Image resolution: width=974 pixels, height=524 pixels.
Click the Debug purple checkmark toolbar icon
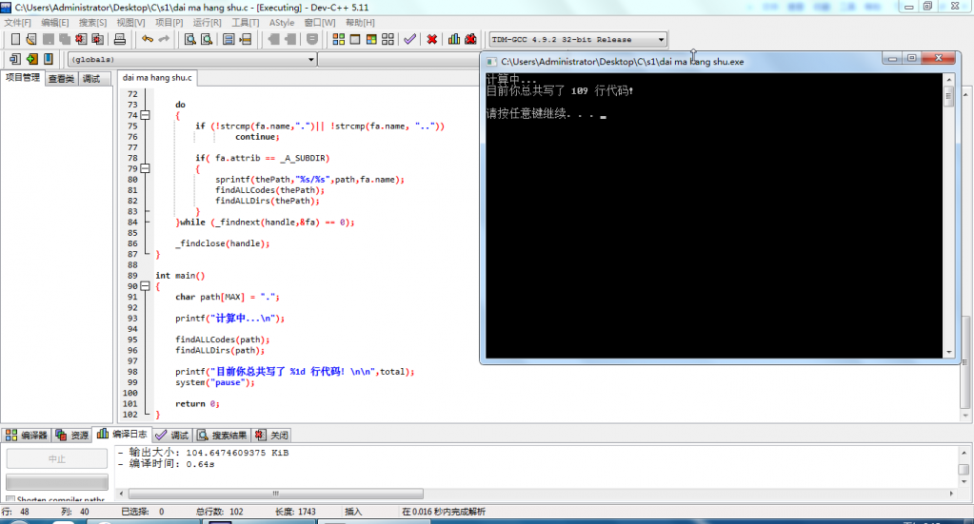[410, 39]
